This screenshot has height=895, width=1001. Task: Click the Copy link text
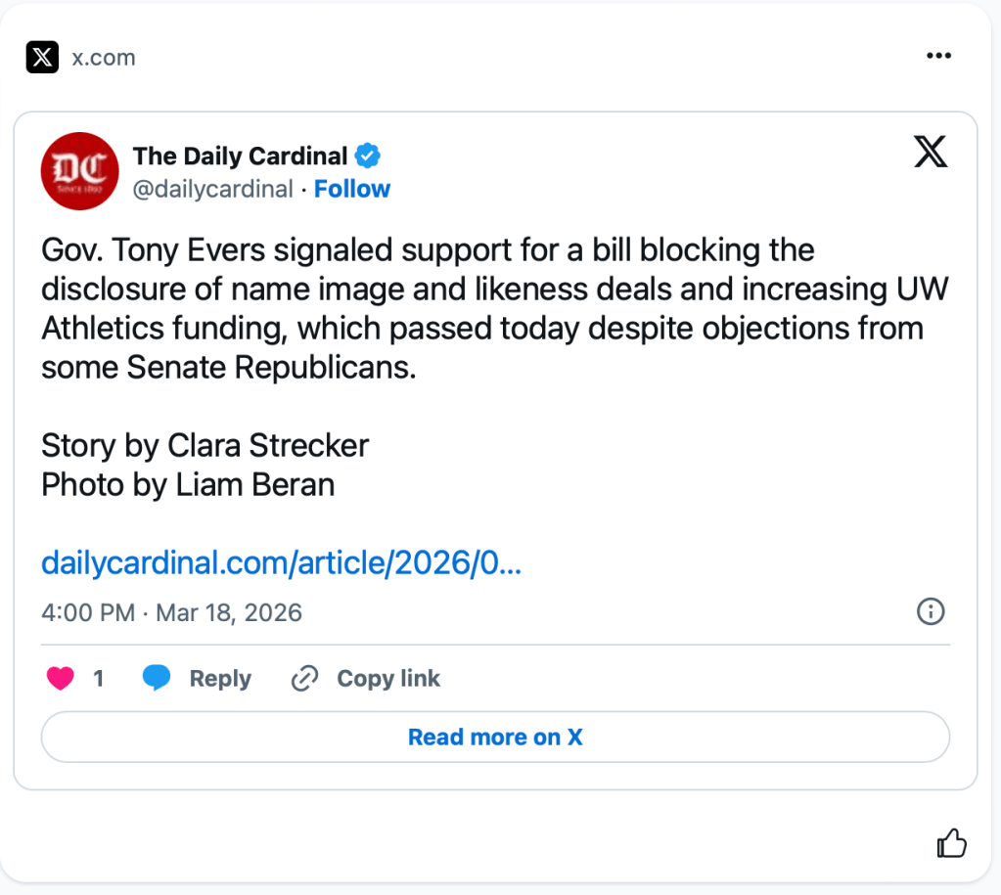388,679
